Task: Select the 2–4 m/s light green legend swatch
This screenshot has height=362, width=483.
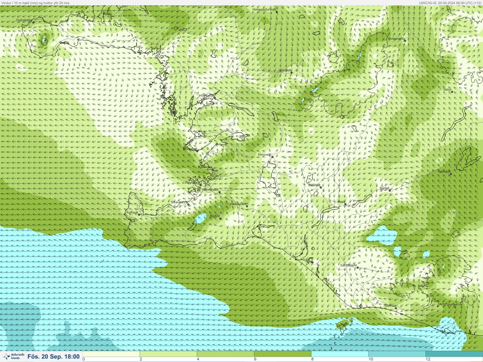Action: click(168, 354)
